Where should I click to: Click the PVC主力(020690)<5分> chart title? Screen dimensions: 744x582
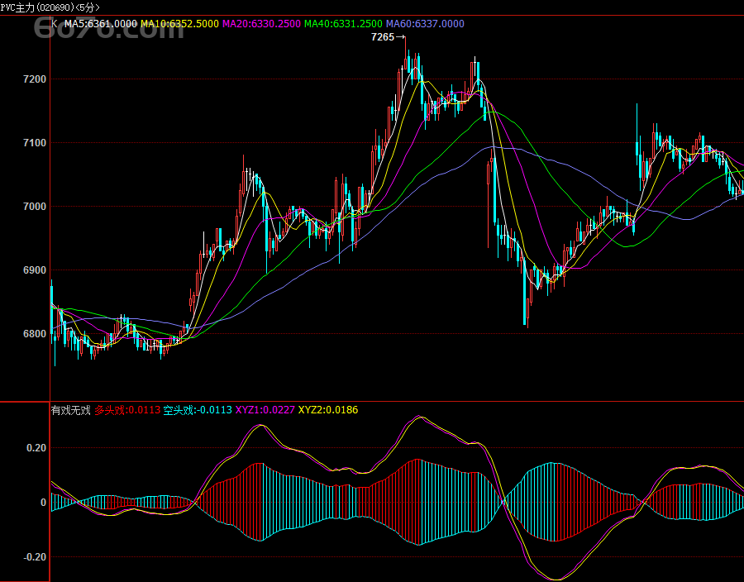50,7
